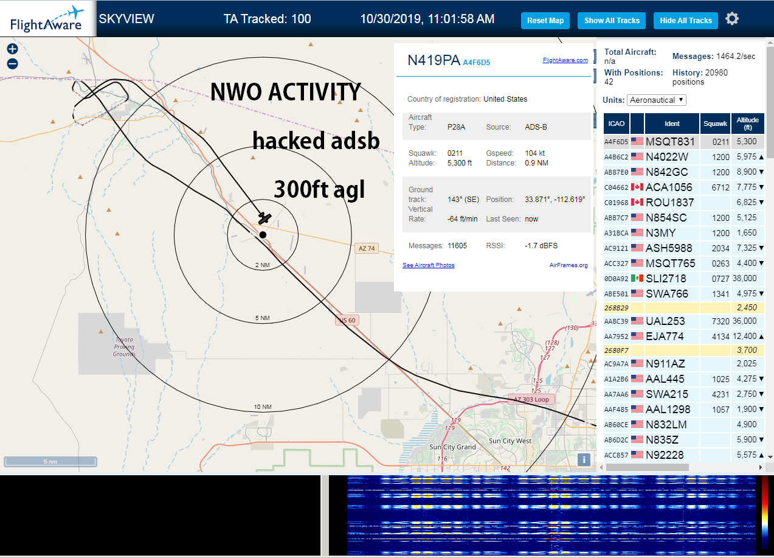Select the N854SC aircraft row
This screenshot has height=558, width=774.
[x=684, y=217]
